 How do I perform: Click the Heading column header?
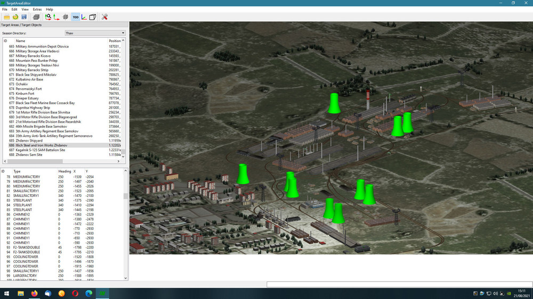click(x=64, y=171)
